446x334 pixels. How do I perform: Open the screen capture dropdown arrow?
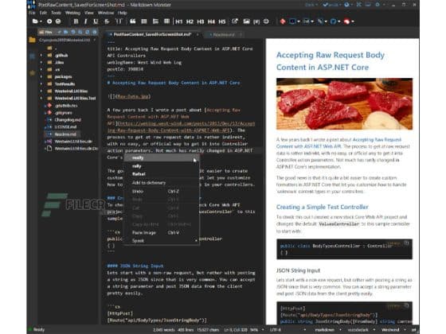point(299,21)
